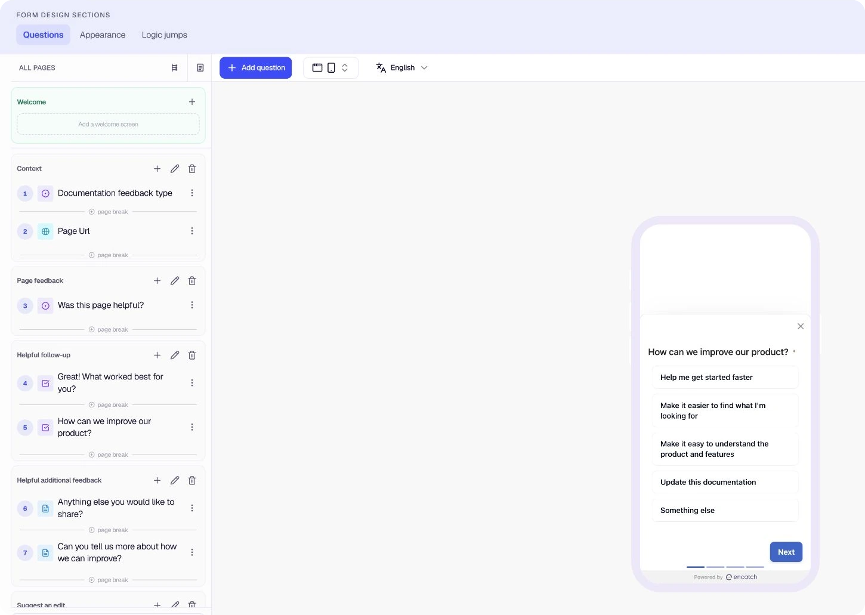Edit the Context section name
Screen dimensions: 865x615
pyautogui.click(x=175, y=169)
